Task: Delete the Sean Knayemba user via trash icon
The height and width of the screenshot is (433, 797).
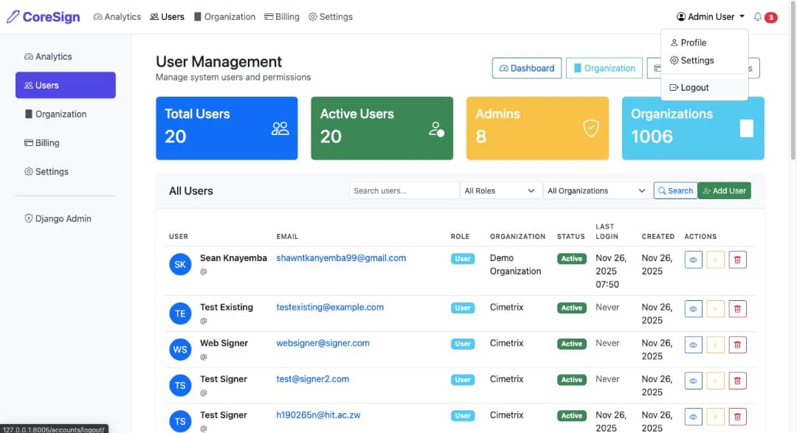Action: (737, 260)
